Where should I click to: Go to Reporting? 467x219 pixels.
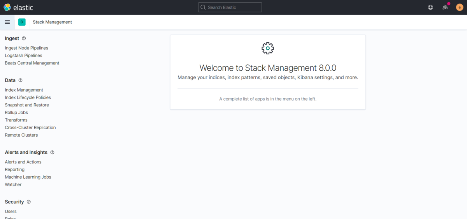point(15,170)
